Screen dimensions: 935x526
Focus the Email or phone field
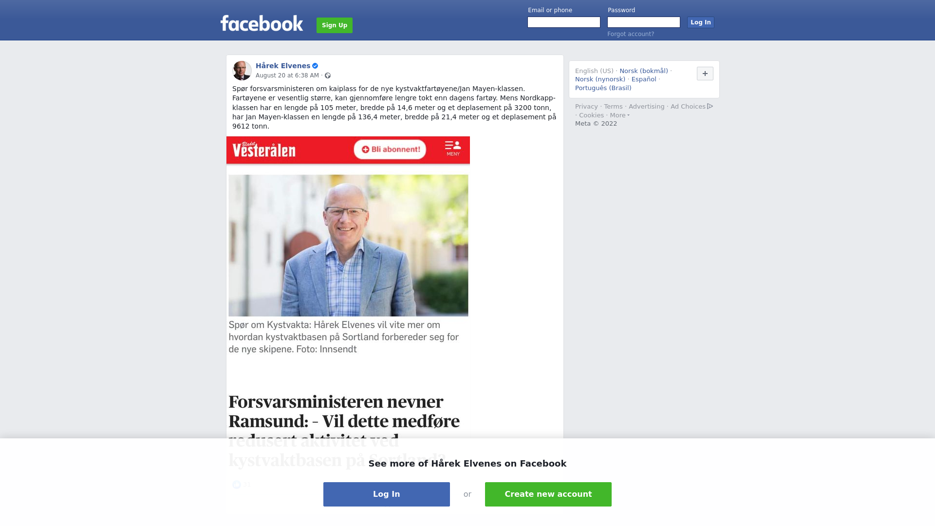click(564, 22)
